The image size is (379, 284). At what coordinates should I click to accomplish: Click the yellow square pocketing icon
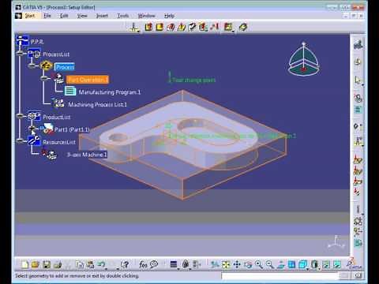click(159, 27)
